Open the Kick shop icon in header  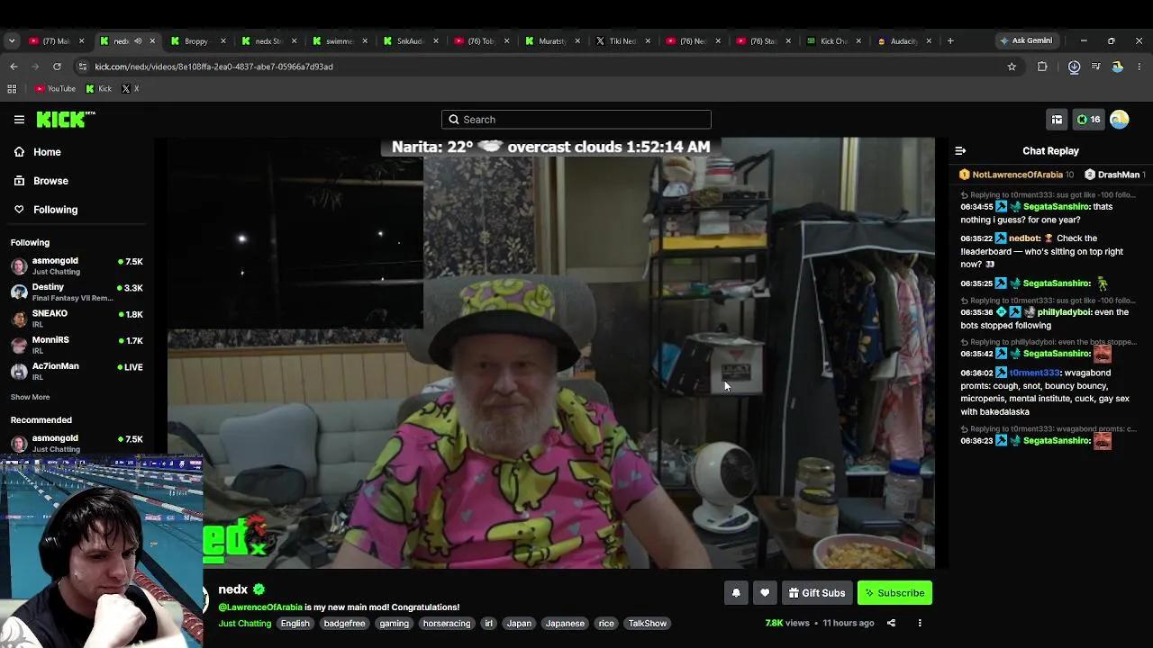tap(1057, 119)
